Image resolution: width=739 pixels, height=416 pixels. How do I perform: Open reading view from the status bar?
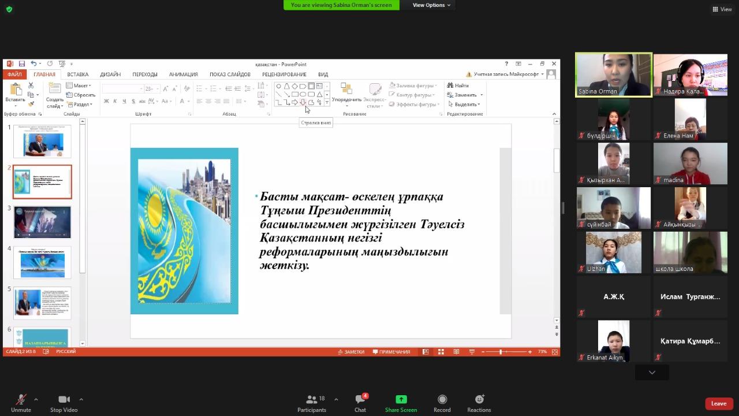point(456,352)
